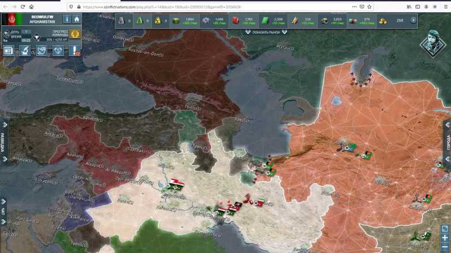
Task: Click the gold bars resource icon
Action: [383, 21]
